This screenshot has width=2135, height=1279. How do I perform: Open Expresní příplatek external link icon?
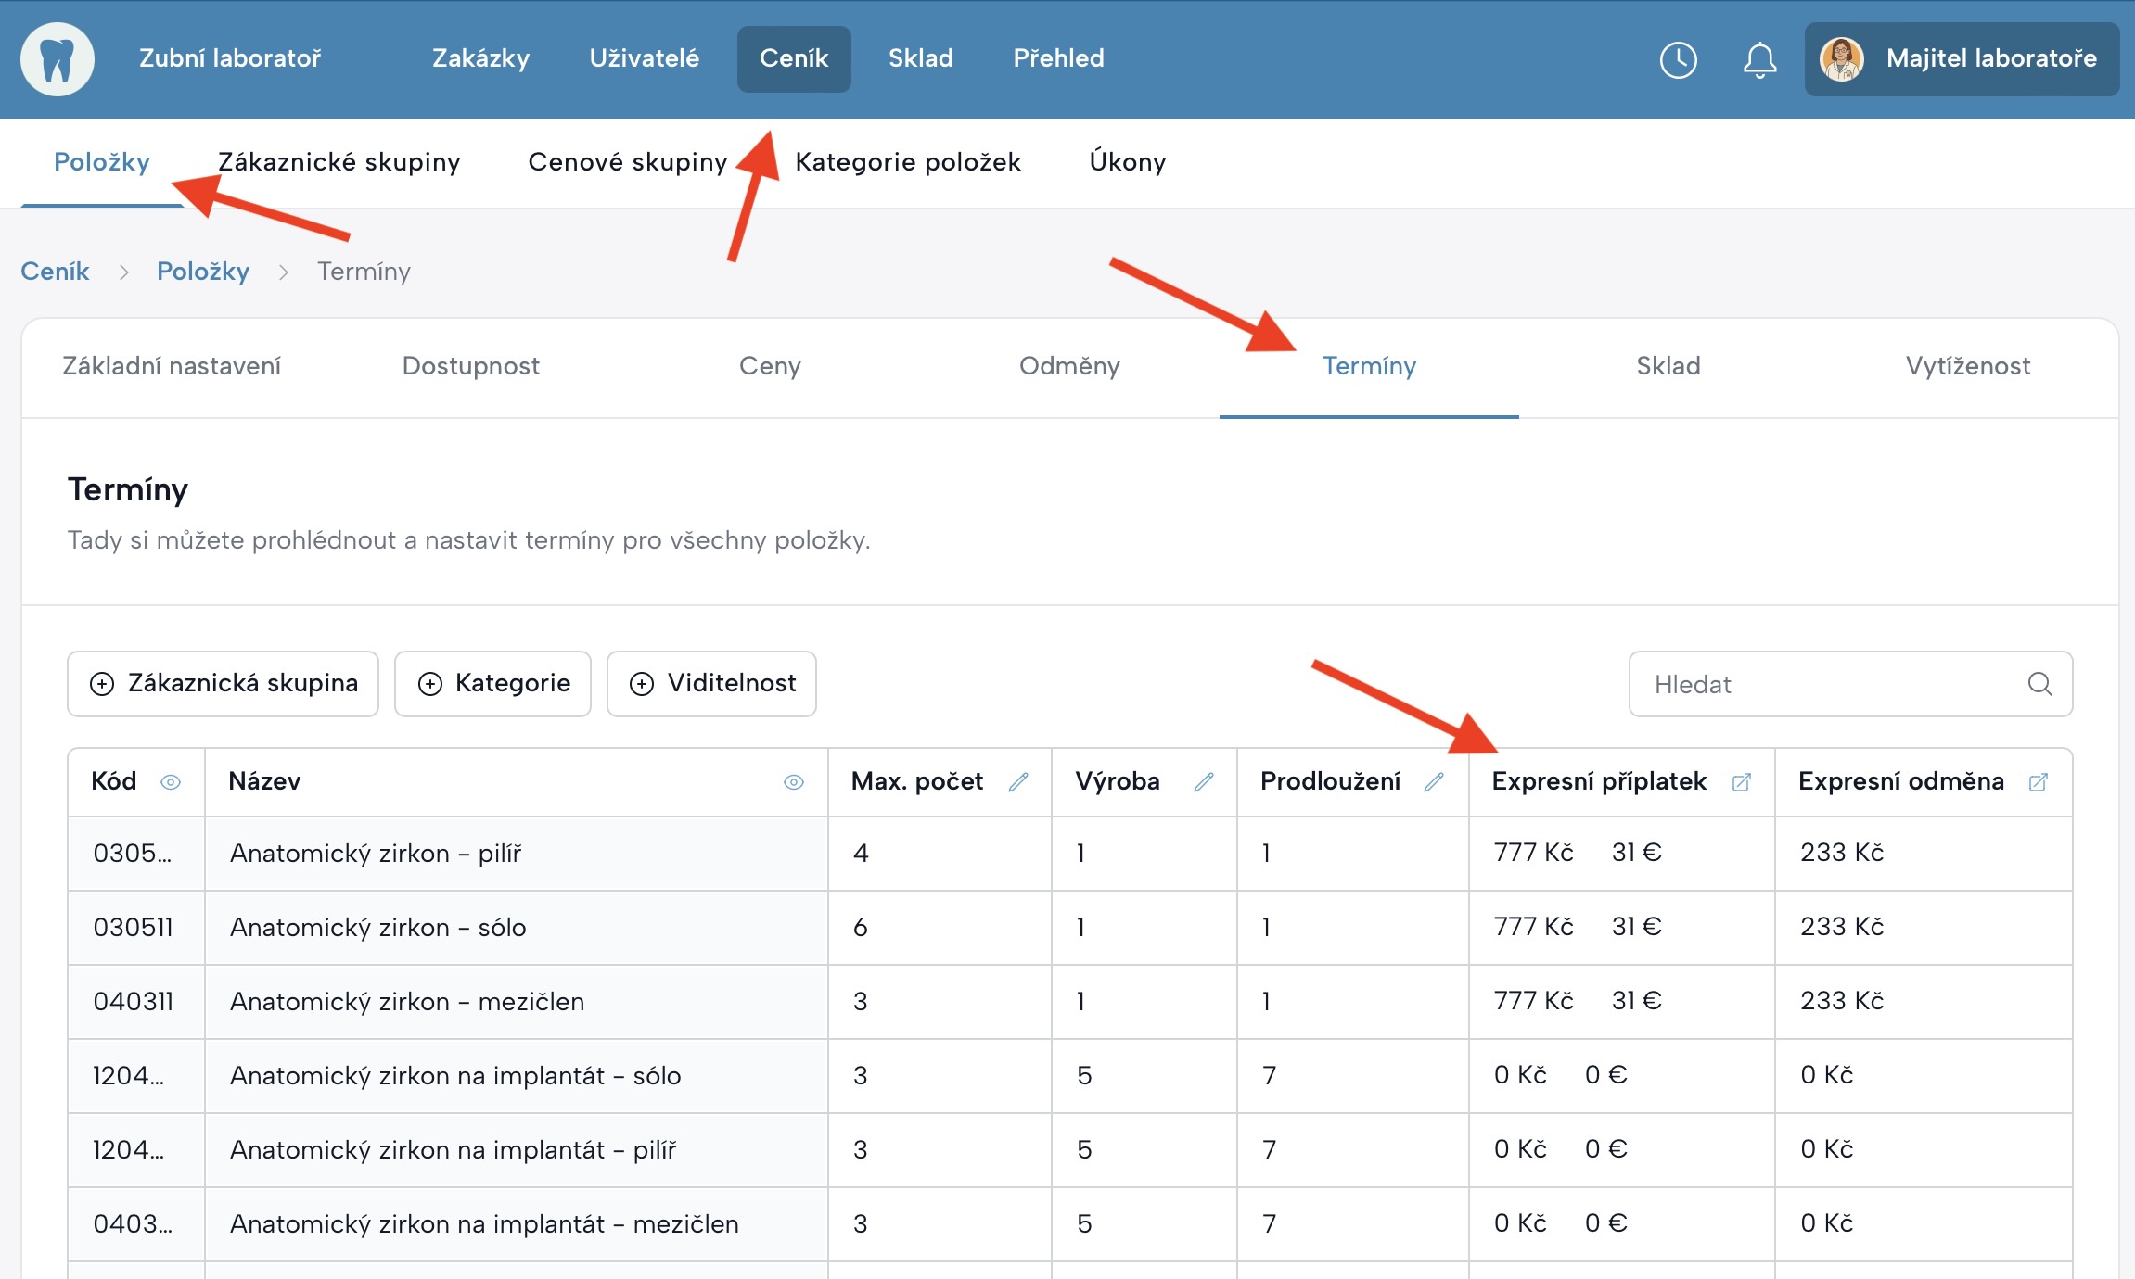[1741, 782]
